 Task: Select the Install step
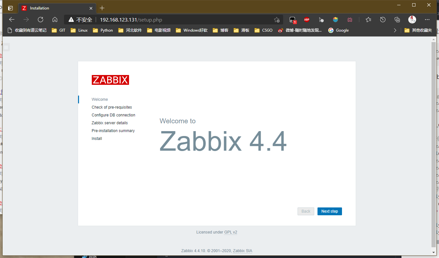tap(97, 139)
